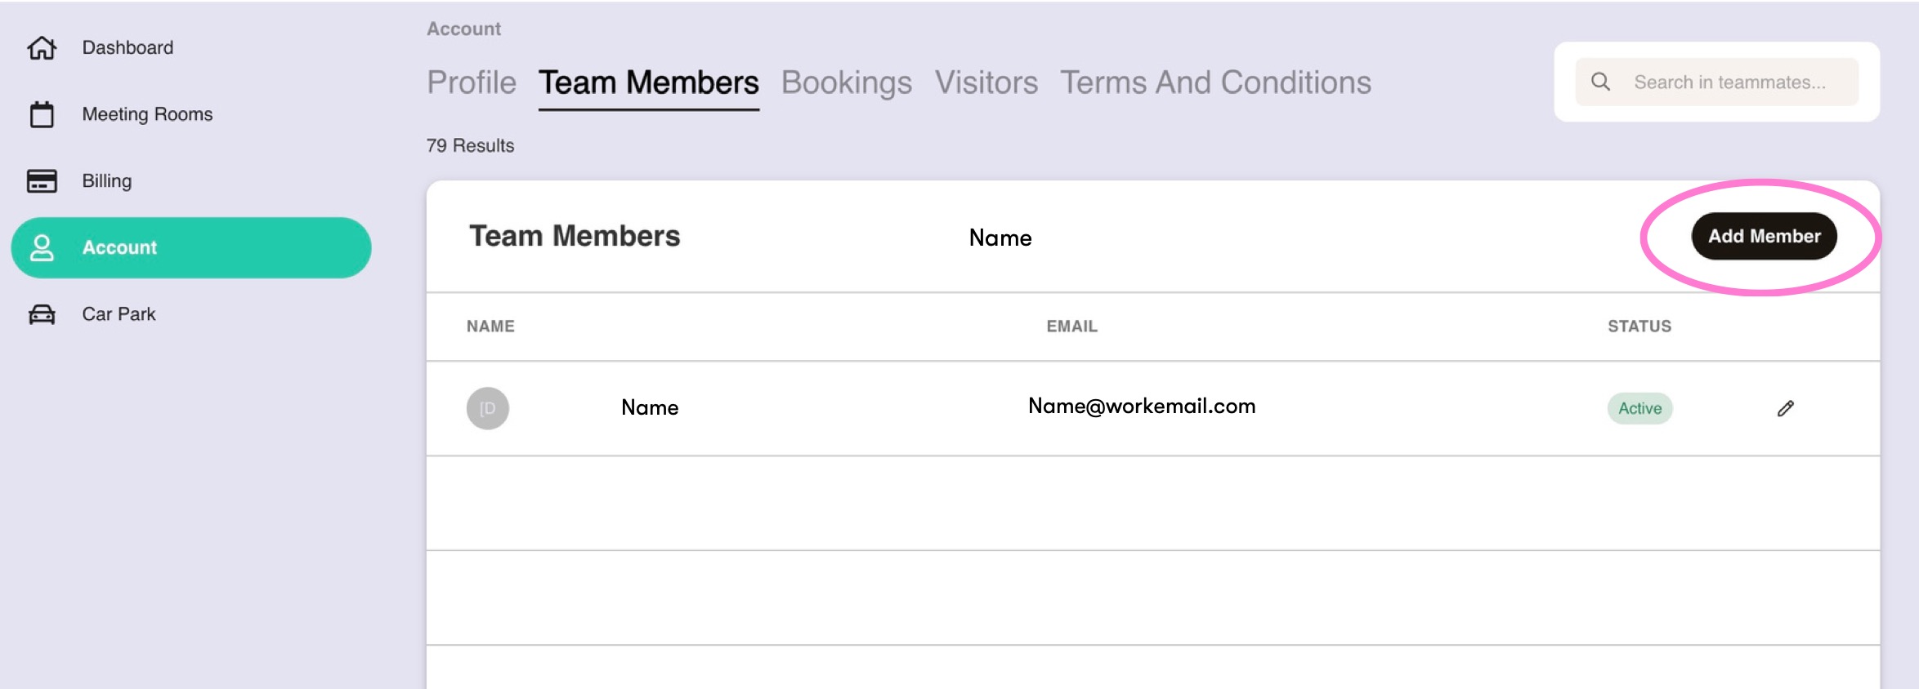1919x689 pixels.
Task: Click the Name@workemail.com email address
Action: (1142, 407)
